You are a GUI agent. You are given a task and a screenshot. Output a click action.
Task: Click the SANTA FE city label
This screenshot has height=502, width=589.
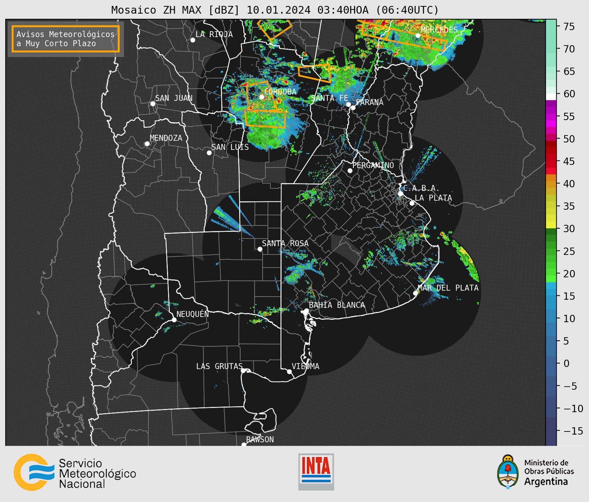(x=330, y=98)
